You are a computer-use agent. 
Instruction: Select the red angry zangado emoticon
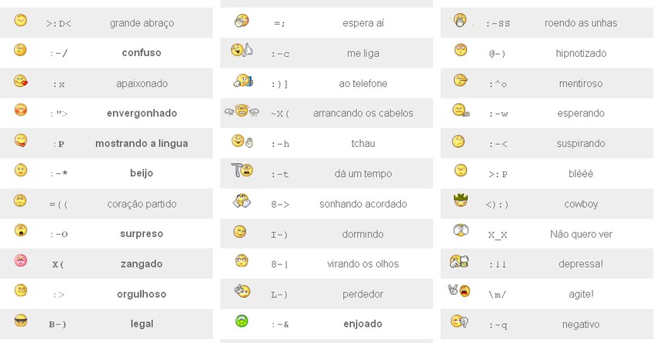21,261
